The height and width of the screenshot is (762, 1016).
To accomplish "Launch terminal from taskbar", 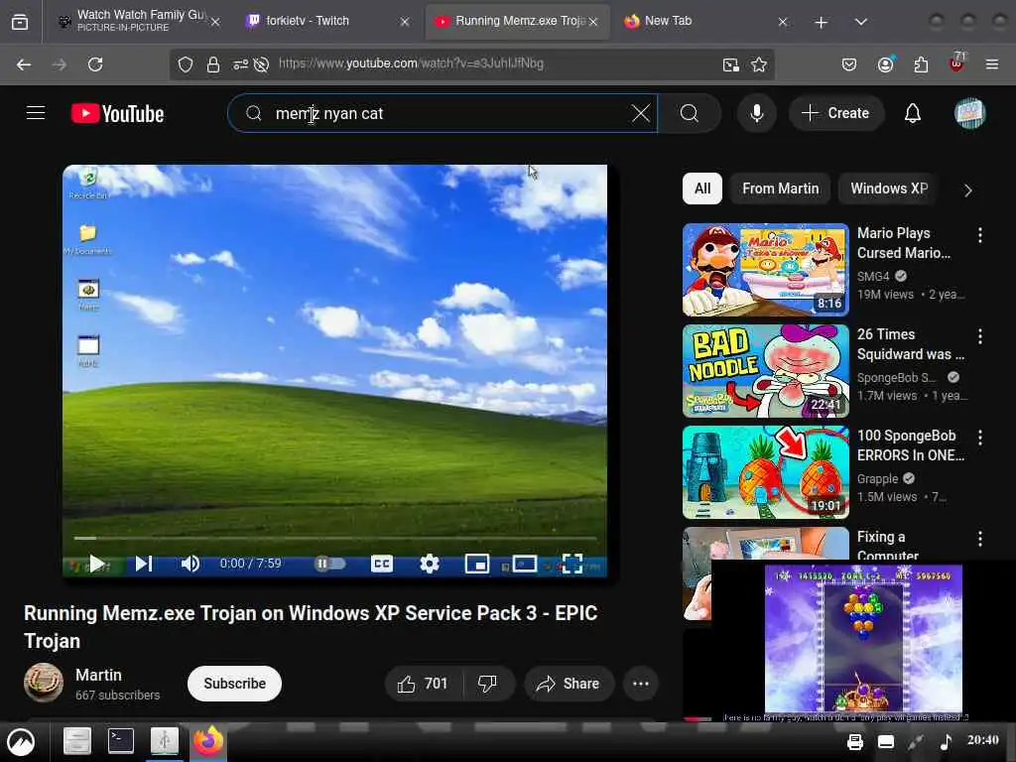I will (x=121, y=740).
